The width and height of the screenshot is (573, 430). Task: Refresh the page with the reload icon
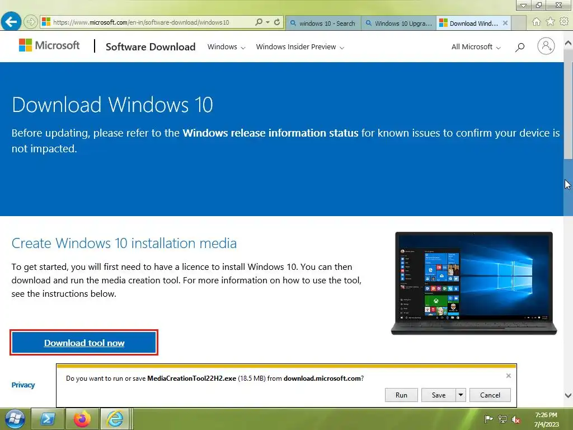(277, 22)
